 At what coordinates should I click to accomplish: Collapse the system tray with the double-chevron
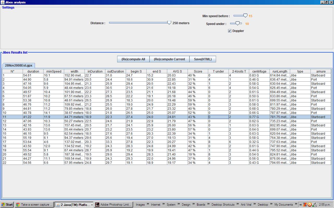[x=300, y=204]
